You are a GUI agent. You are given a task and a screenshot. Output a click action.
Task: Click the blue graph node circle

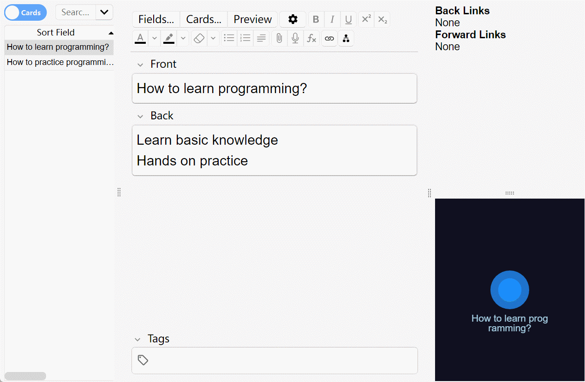(510, 290)
